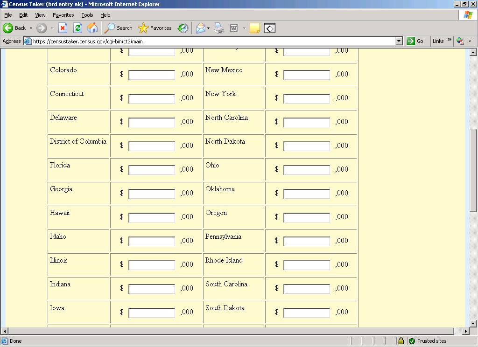
Task: Click the Links toolbar label
Action: click(438, 41)
